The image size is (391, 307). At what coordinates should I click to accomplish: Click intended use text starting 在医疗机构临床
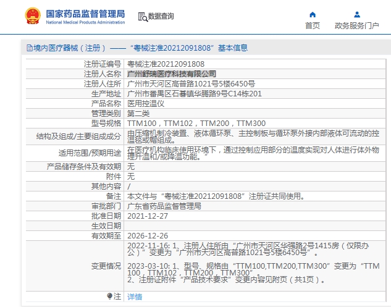point(253,153)
